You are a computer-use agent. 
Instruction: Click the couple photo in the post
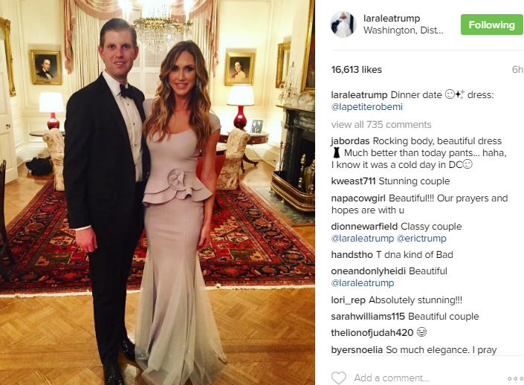[x=158, y=192]
